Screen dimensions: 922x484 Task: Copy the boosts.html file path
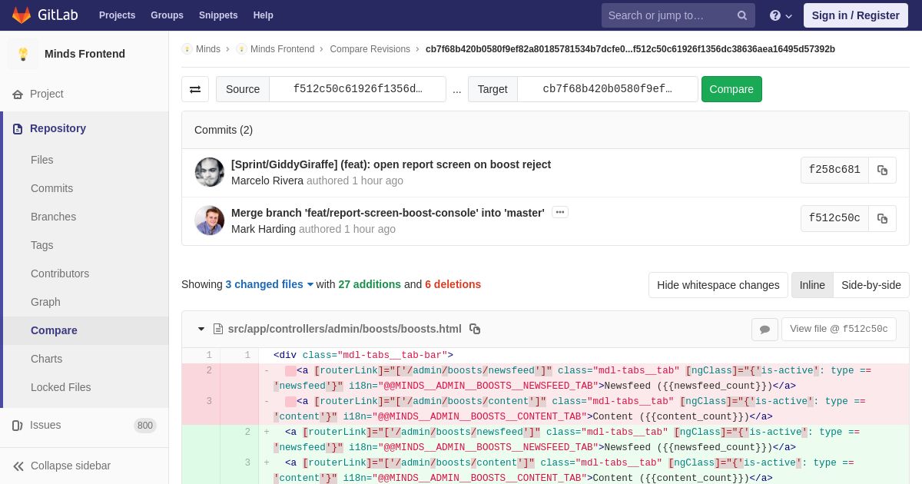pyautogui.click(x=475, y=329)
